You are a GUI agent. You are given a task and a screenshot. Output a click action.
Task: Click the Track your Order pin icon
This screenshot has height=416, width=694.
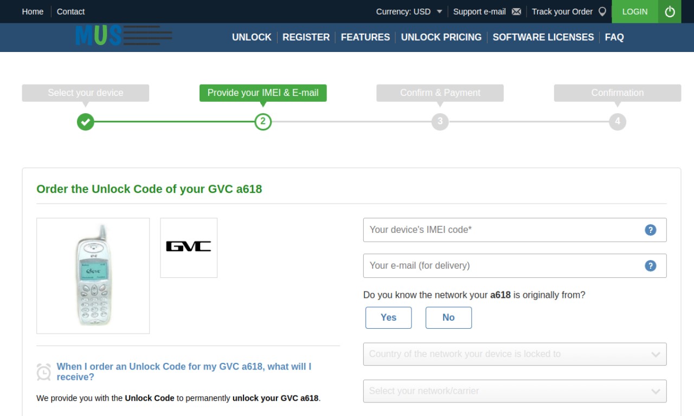[602, 11]
